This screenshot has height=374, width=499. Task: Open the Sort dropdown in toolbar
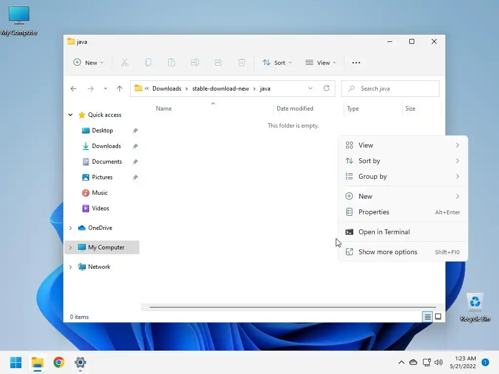pos(277,63)
